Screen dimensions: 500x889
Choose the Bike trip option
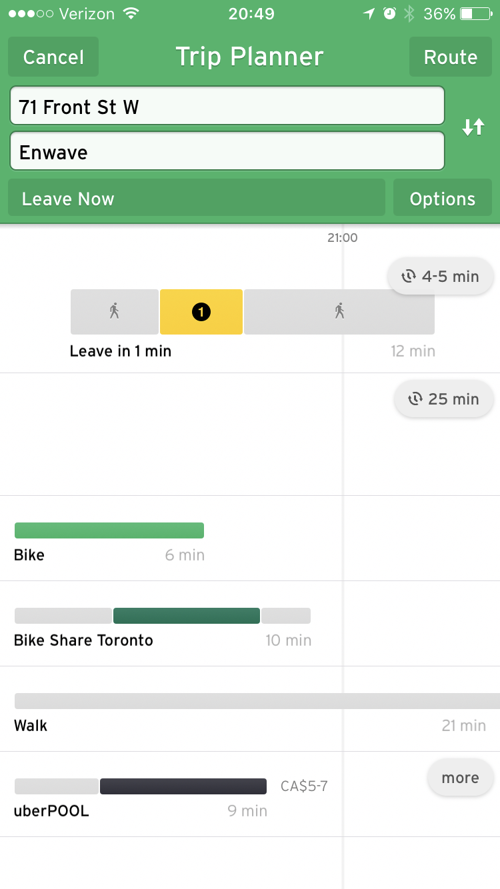(x=109, y=530)
